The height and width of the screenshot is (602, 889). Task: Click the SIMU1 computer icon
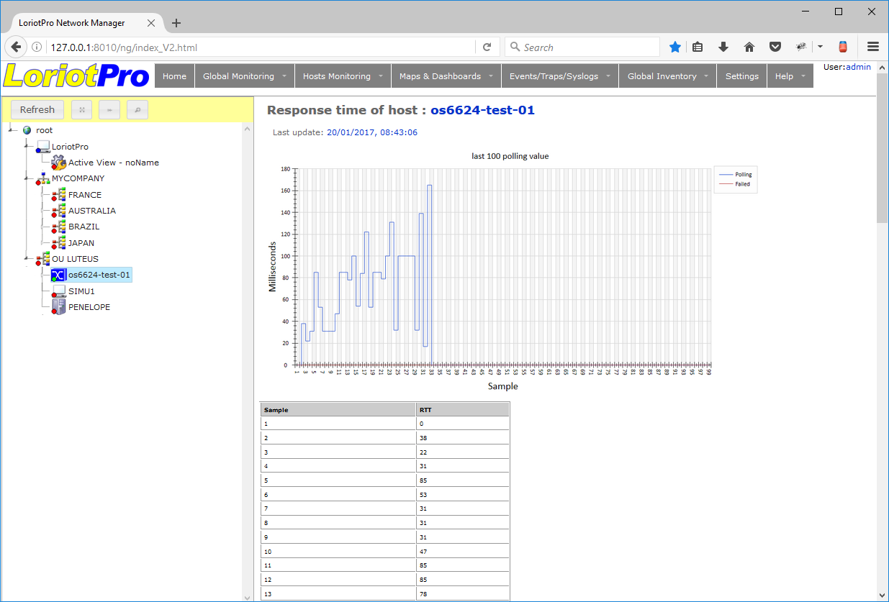coord(59,291)
